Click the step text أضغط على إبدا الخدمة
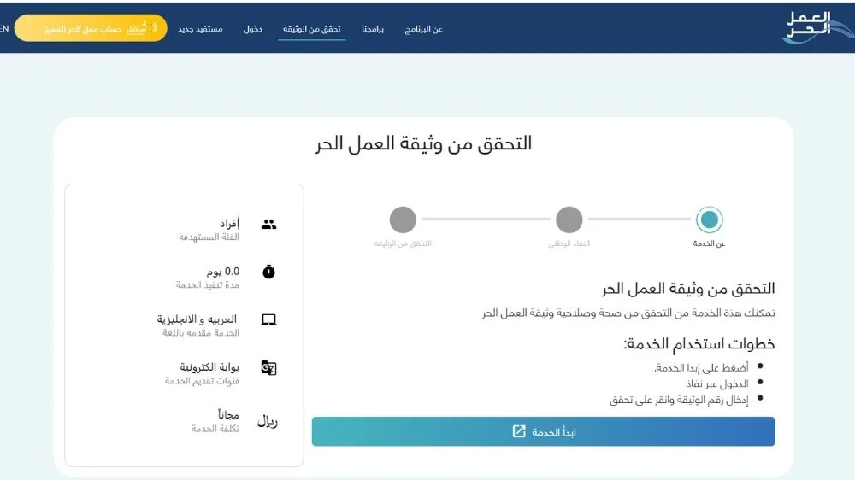 click(701, 368)
